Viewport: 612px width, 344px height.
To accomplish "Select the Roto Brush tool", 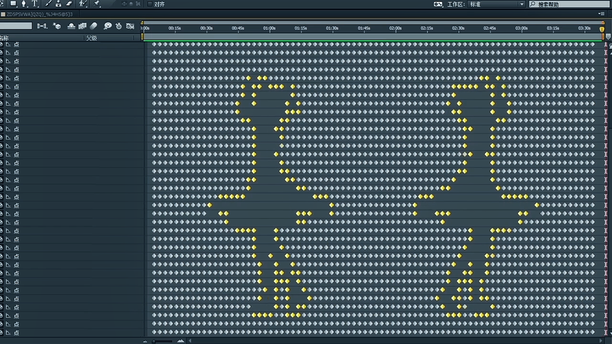I will (x=83, y=4).
